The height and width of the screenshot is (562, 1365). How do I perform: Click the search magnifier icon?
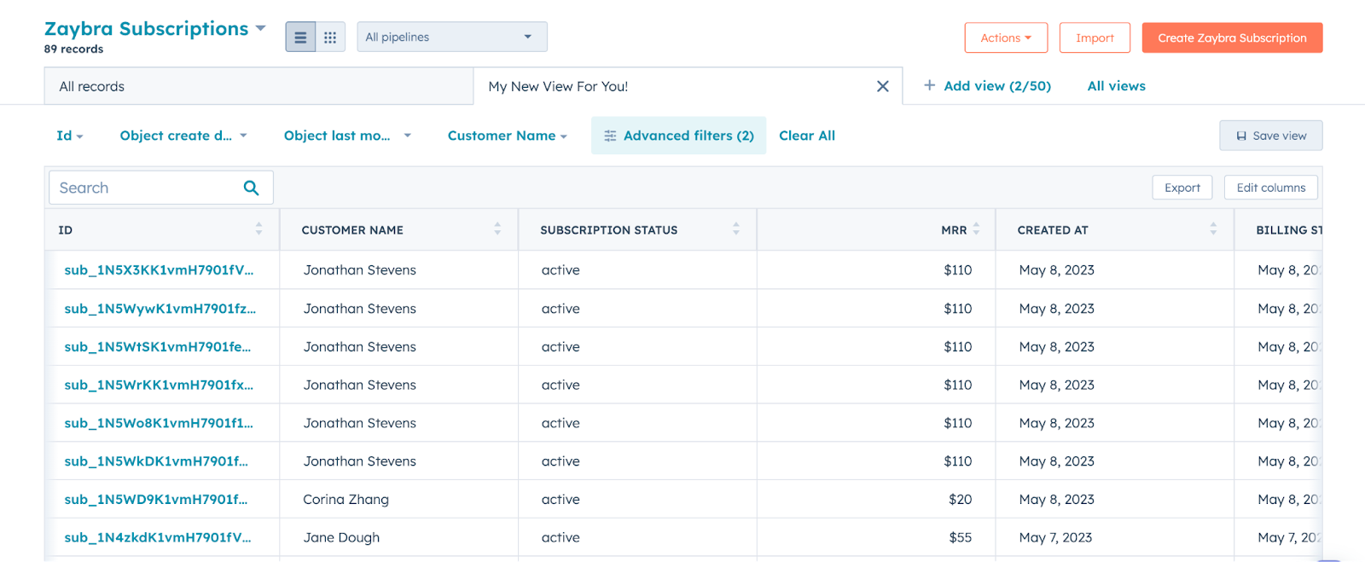[x=251, y=188]
